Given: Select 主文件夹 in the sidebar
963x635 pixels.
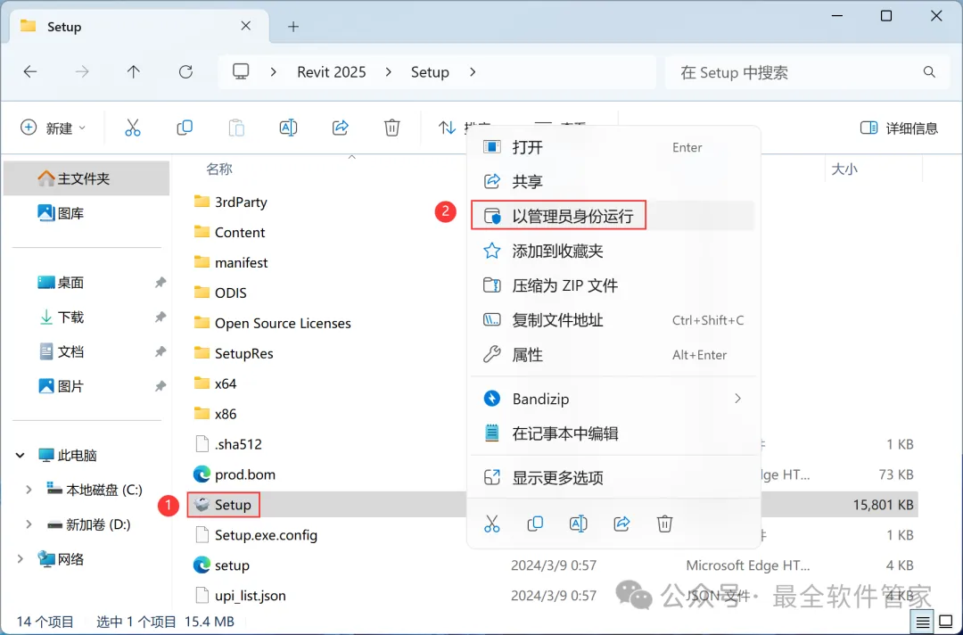Looking at the screenshot, I should (x=86, y=178).
